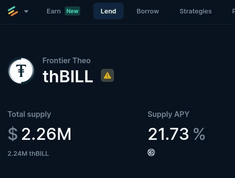This screenshot has width=235, height=178.
Task: Click the dollar sign before 2.26M
Action: coord(13,134)
